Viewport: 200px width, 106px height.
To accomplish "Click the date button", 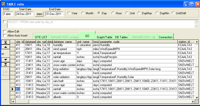I will tap(39, 14).
